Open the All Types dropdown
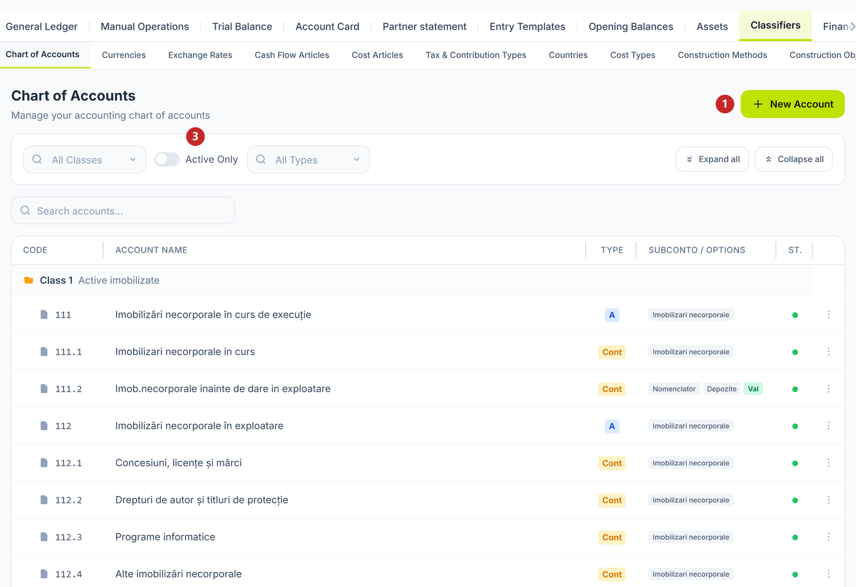 308,160
